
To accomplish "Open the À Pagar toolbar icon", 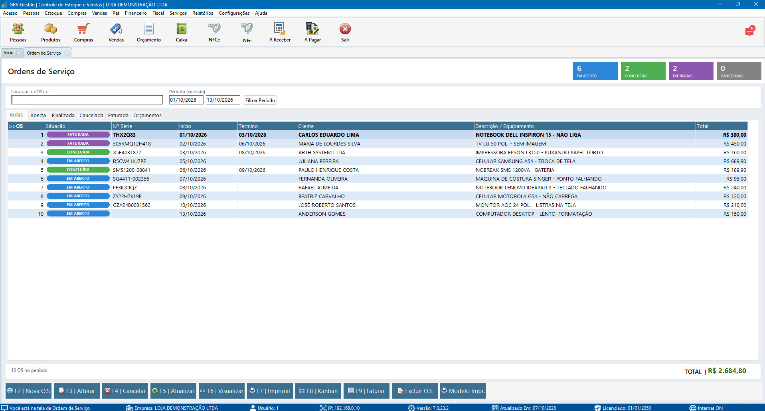I will 312,32.
